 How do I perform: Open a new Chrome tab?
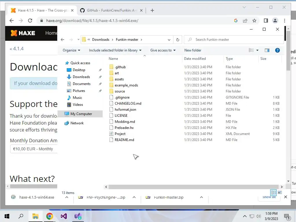coord(152,11)
